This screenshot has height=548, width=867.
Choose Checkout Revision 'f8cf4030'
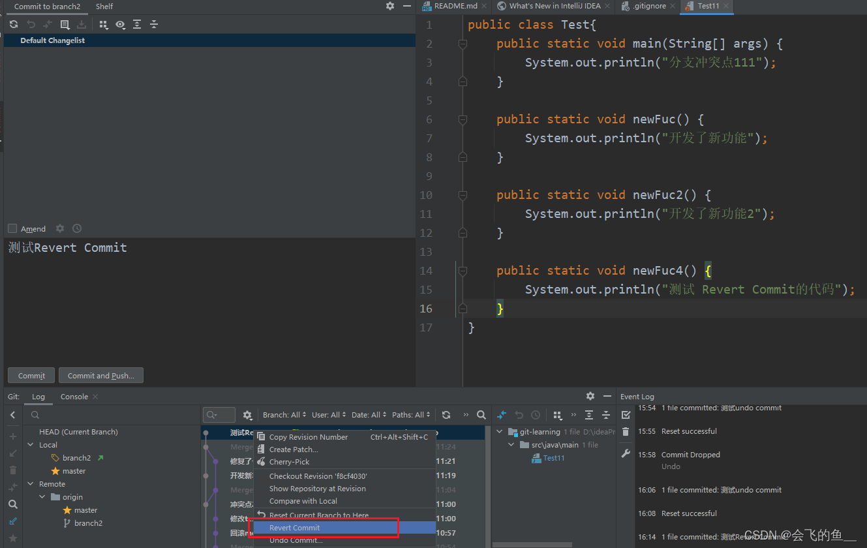coord(344,476)
